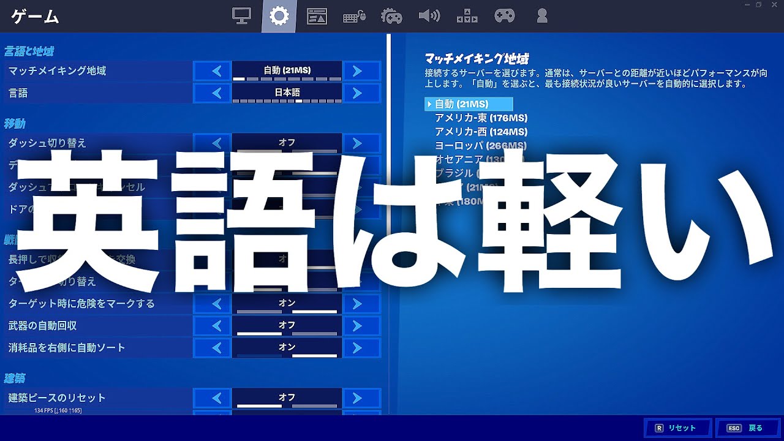Select the 建築ピースのリセット row label

click(x=57, y=398)
